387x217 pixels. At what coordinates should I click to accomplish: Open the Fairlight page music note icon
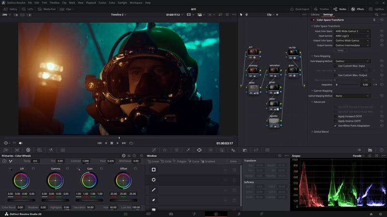239,214
